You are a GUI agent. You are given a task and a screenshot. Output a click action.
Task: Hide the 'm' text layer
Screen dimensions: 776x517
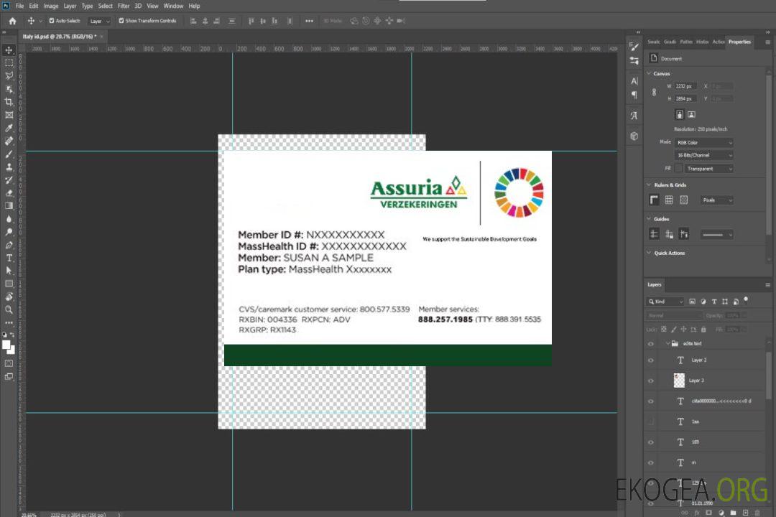[x=651, y=463]
